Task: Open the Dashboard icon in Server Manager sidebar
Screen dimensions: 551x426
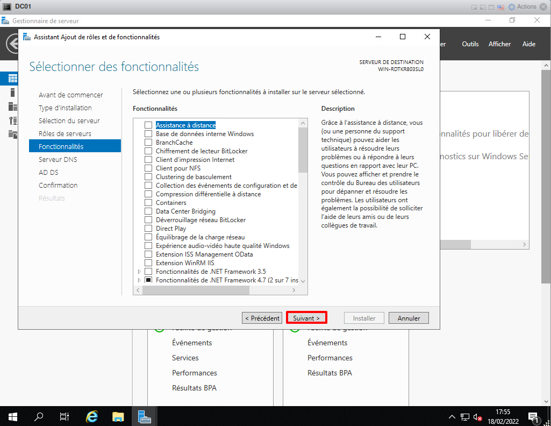Action: tap(13, 79)
